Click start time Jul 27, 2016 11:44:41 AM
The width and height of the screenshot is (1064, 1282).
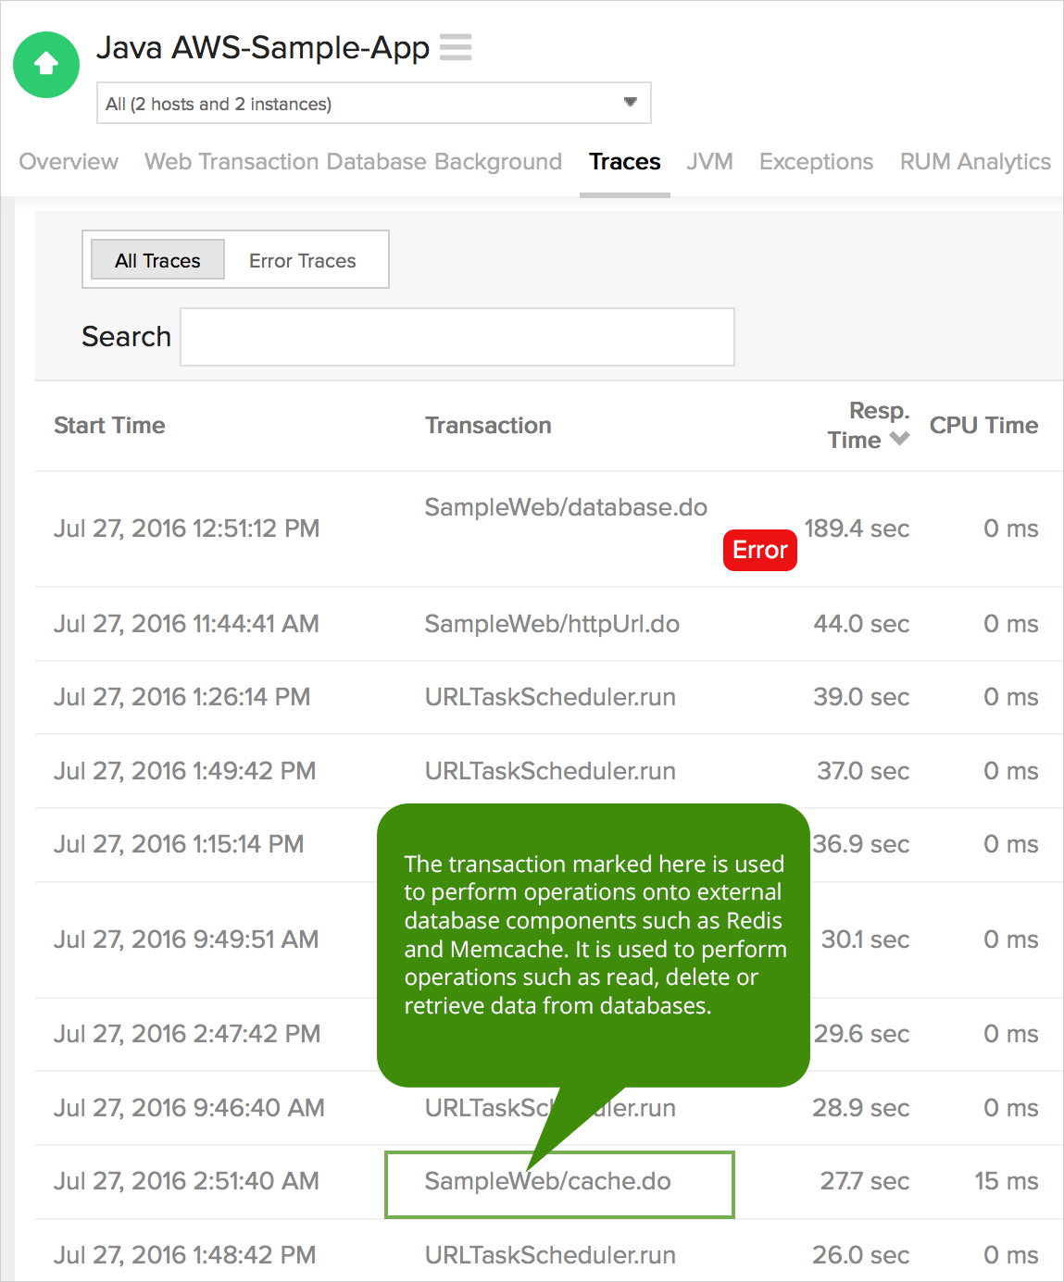(186, 624)
